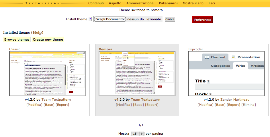Viewport: 270px width, 137px height.
Task: Click Base under Remora theme
Action: pos(138,105)
